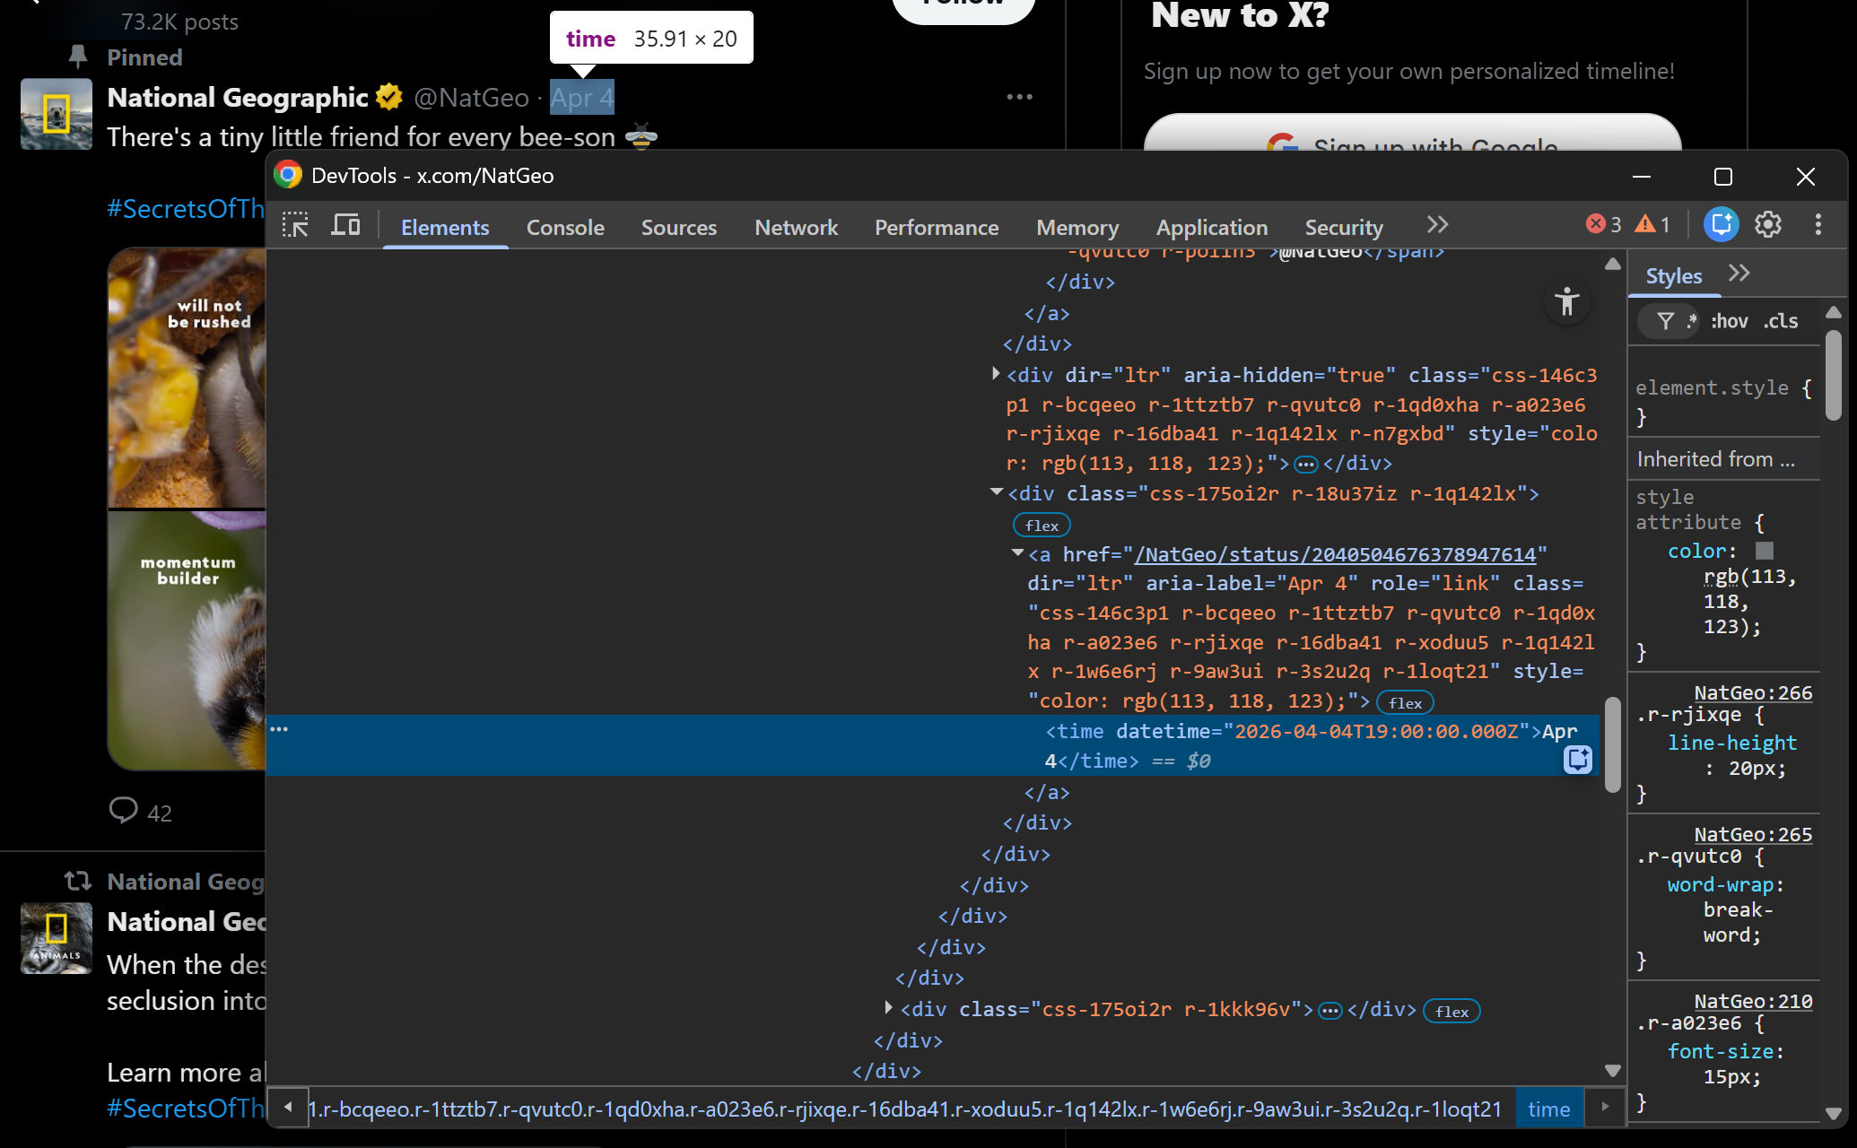
Task: Expand ellipsis in r-1kkk96v div
Action: point(1330,1011)
